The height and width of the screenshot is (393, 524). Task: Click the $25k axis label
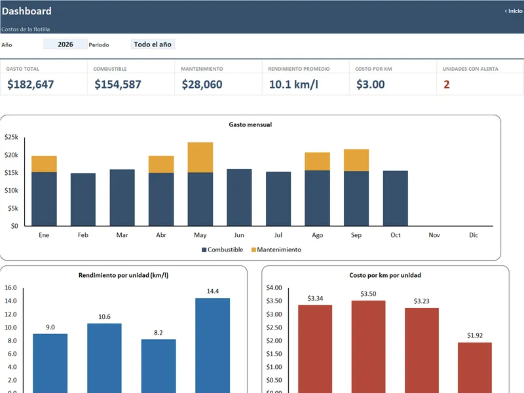[11, 137]
